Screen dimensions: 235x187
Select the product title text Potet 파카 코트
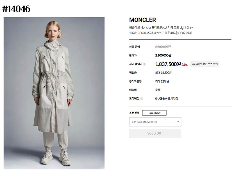(x=169, y=27)
